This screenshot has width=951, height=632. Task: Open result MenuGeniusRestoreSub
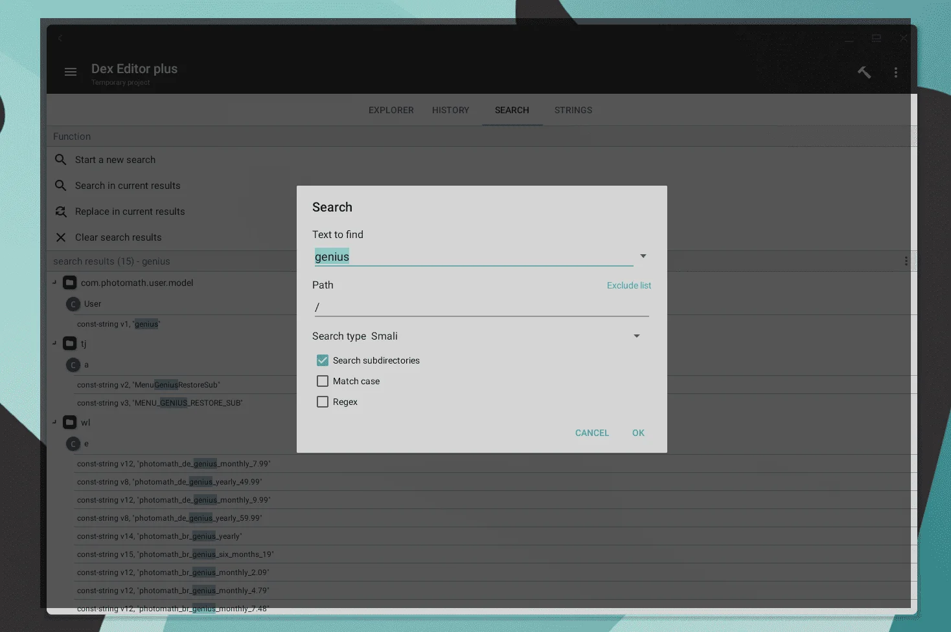[x=148, y=385]
